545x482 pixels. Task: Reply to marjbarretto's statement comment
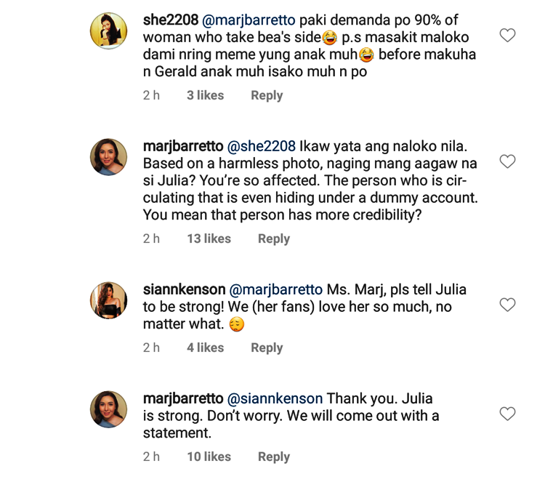pyautogui.click(x=274, y=457)
